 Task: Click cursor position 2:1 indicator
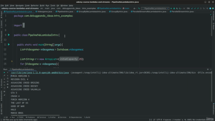[x=150, y=120]
